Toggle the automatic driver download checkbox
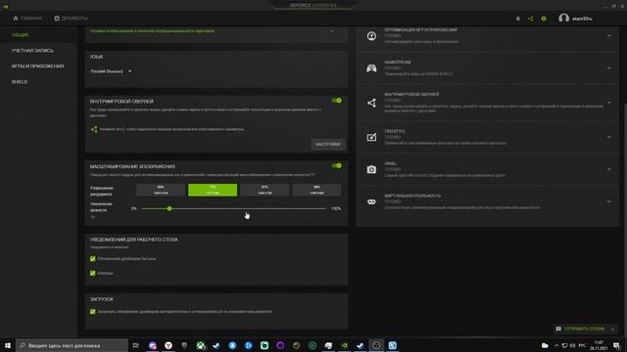 click(93, 312)
